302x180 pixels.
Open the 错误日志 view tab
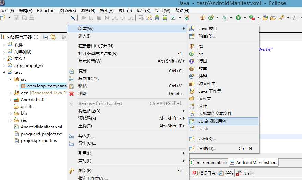click(204, 174)
